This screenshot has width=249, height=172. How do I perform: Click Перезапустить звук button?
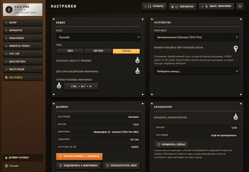click(x=121, y=166)
